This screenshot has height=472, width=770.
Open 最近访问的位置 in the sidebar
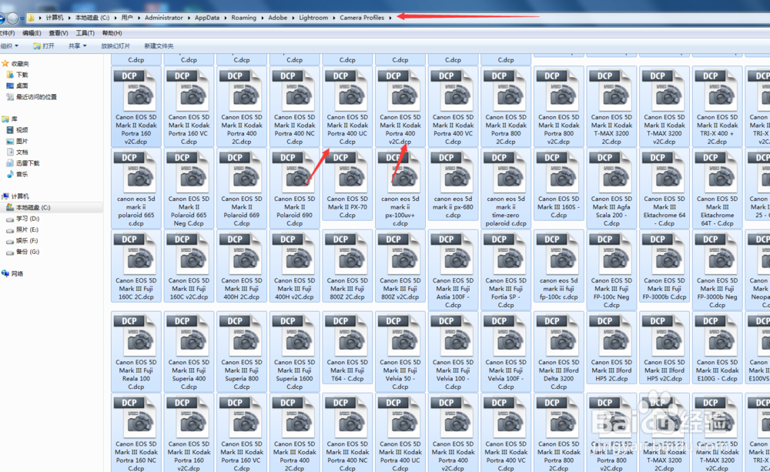coord(32,97)
